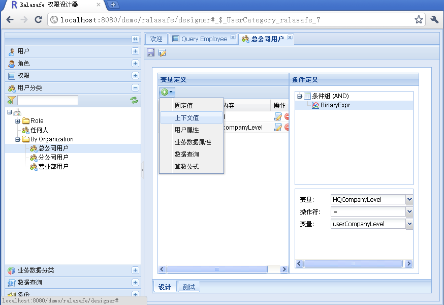
Task: Choose 算数公式 in the dropdown menu
Action: 186,167
